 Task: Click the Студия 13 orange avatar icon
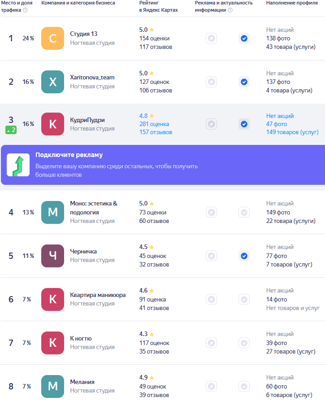[52, 38]
